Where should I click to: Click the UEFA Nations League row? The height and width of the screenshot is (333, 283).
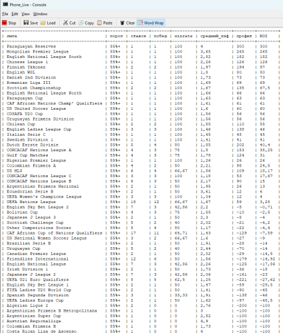click(x=141, y=202)
